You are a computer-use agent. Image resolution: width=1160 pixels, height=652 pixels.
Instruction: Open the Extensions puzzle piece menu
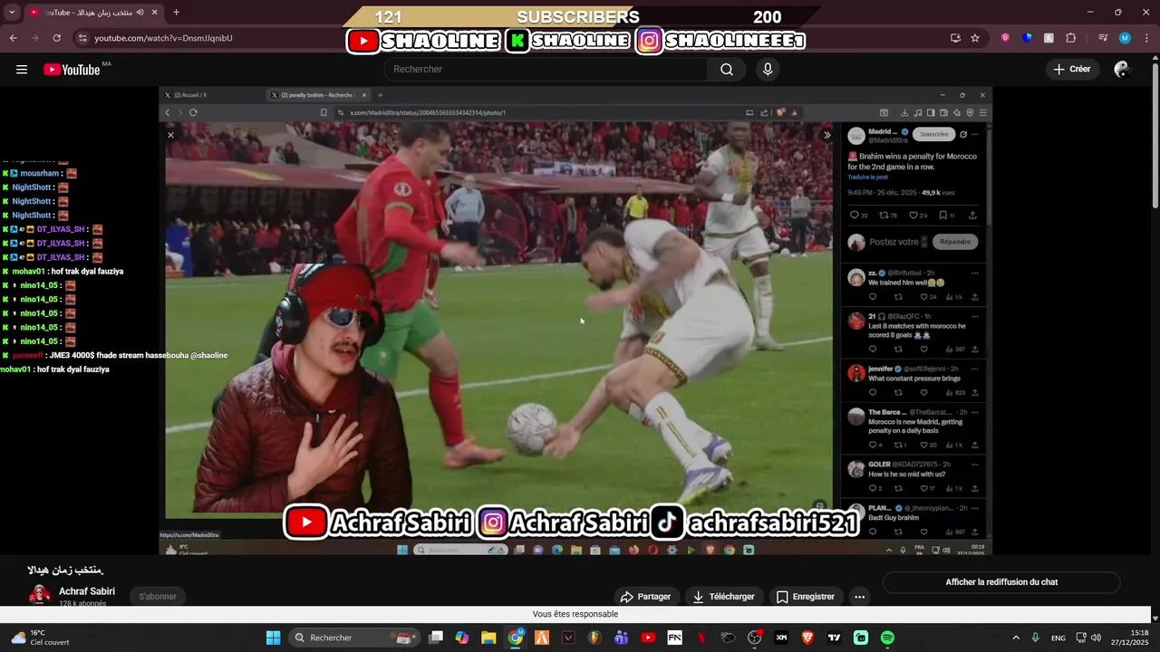[x=1071, y=38]
